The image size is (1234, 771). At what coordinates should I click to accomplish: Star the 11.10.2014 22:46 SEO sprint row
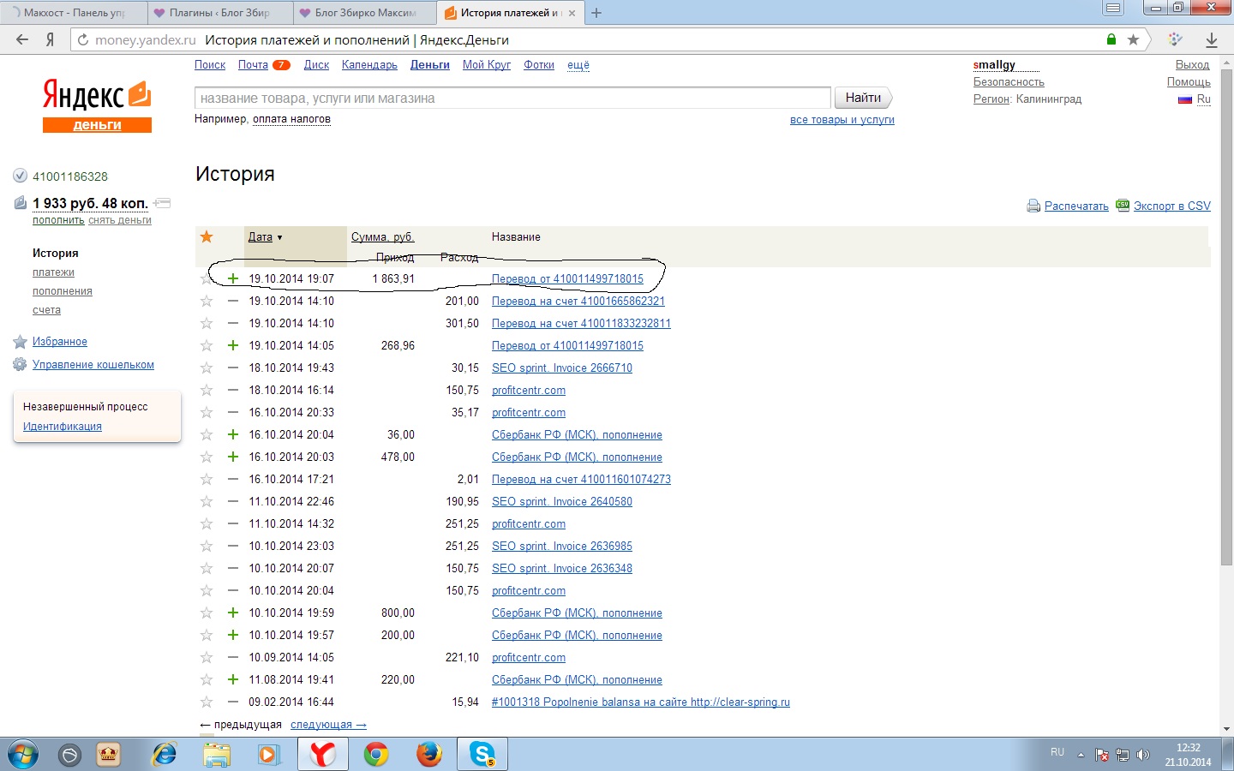[207, 502]
